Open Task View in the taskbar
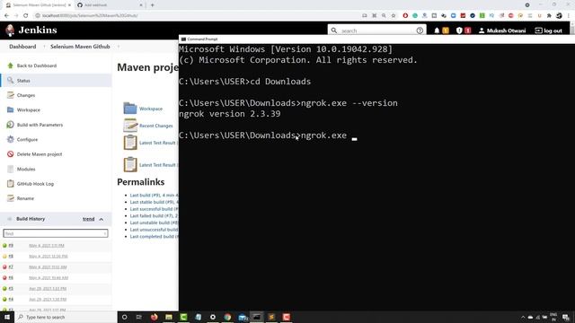The width and height of the screenshot is (575, 323). tap(139, 317)
